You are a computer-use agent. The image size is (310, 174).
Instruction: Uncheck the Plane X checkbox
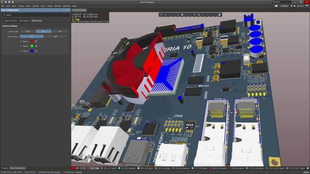[21, 41]
